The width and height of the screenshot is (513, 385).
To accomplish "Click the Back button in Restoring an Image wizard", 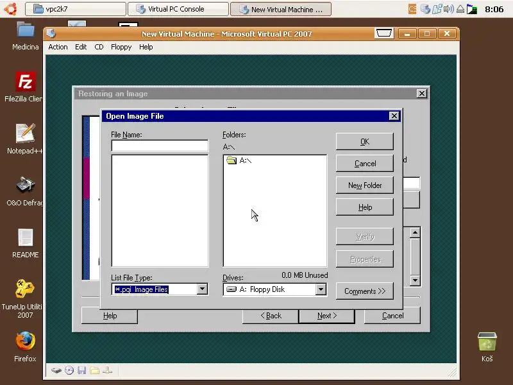I will 271,316.
